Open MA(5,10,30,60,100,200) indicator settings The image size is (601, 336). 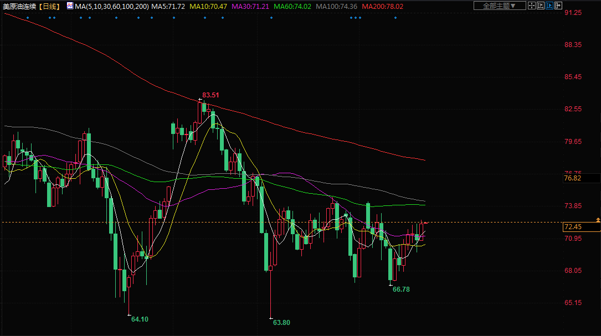[x=111, y=6]
